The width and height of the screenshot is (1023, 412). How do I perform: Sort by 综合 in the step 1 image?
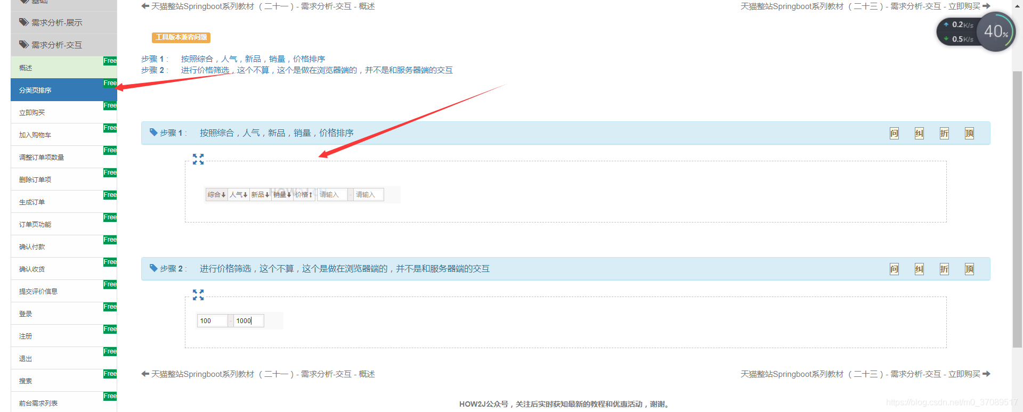pos(216,195)
